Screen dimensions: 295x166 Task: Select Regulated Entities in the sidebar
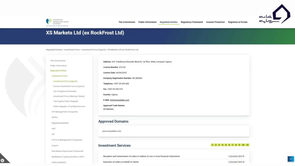(x=58, y=71)
